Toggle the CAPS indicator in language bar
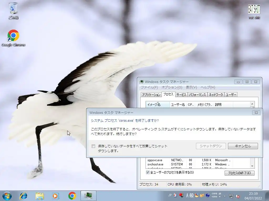This screenshot has height=201, width=269. [x=214, y=194]
